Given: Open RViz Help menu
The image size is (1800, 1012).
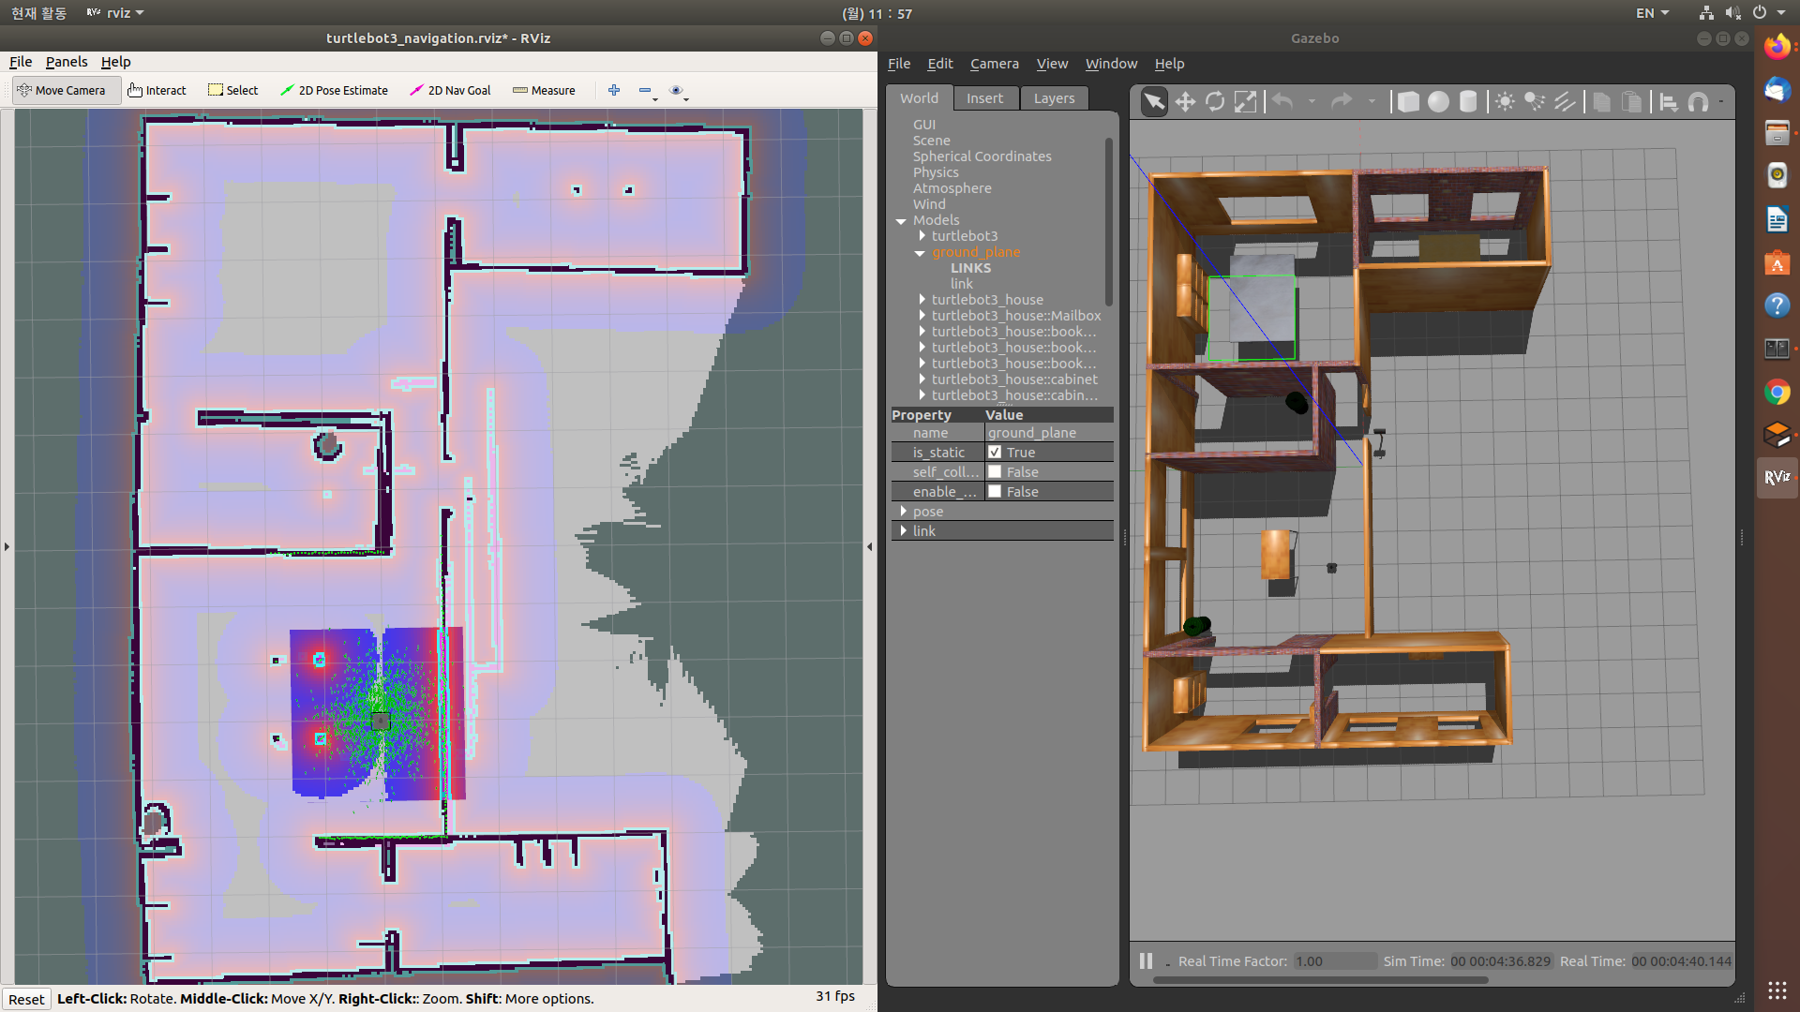Looking at the screenshot, I should click(x=115, y=62).
